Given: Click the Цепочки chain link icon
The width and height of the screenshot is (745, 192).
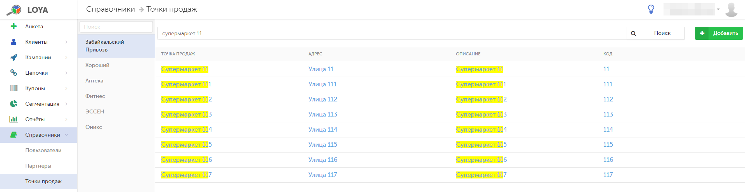Looking at the screenshot, I should point(14,73).
